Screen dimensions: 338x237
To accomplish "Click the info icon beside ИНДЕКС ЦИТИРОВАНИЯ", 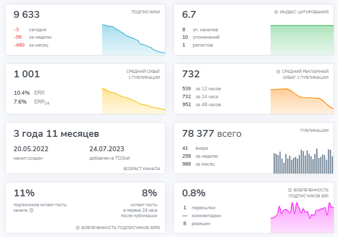I will 276,12.
